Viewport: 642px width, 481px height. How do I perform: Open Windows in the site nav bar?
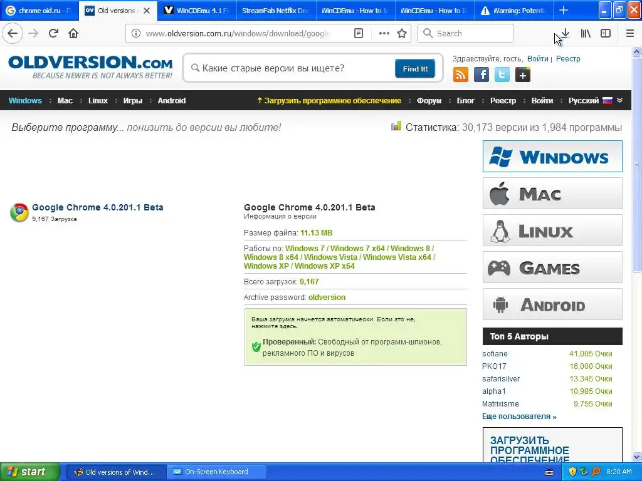point(25,101)
